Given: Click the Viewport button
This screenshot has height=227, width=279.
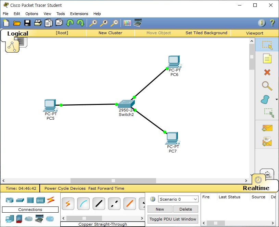Looking at the screenshot, I should (x=255, y=33).
